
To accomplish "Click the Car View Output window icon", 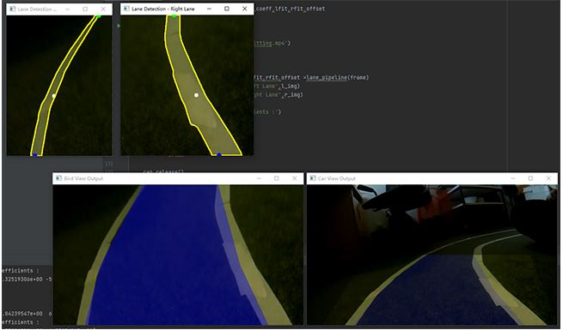I will click(313, 178).
